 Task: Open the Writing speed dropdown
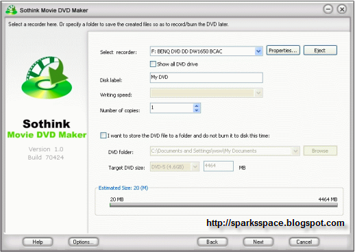point(258,93)
